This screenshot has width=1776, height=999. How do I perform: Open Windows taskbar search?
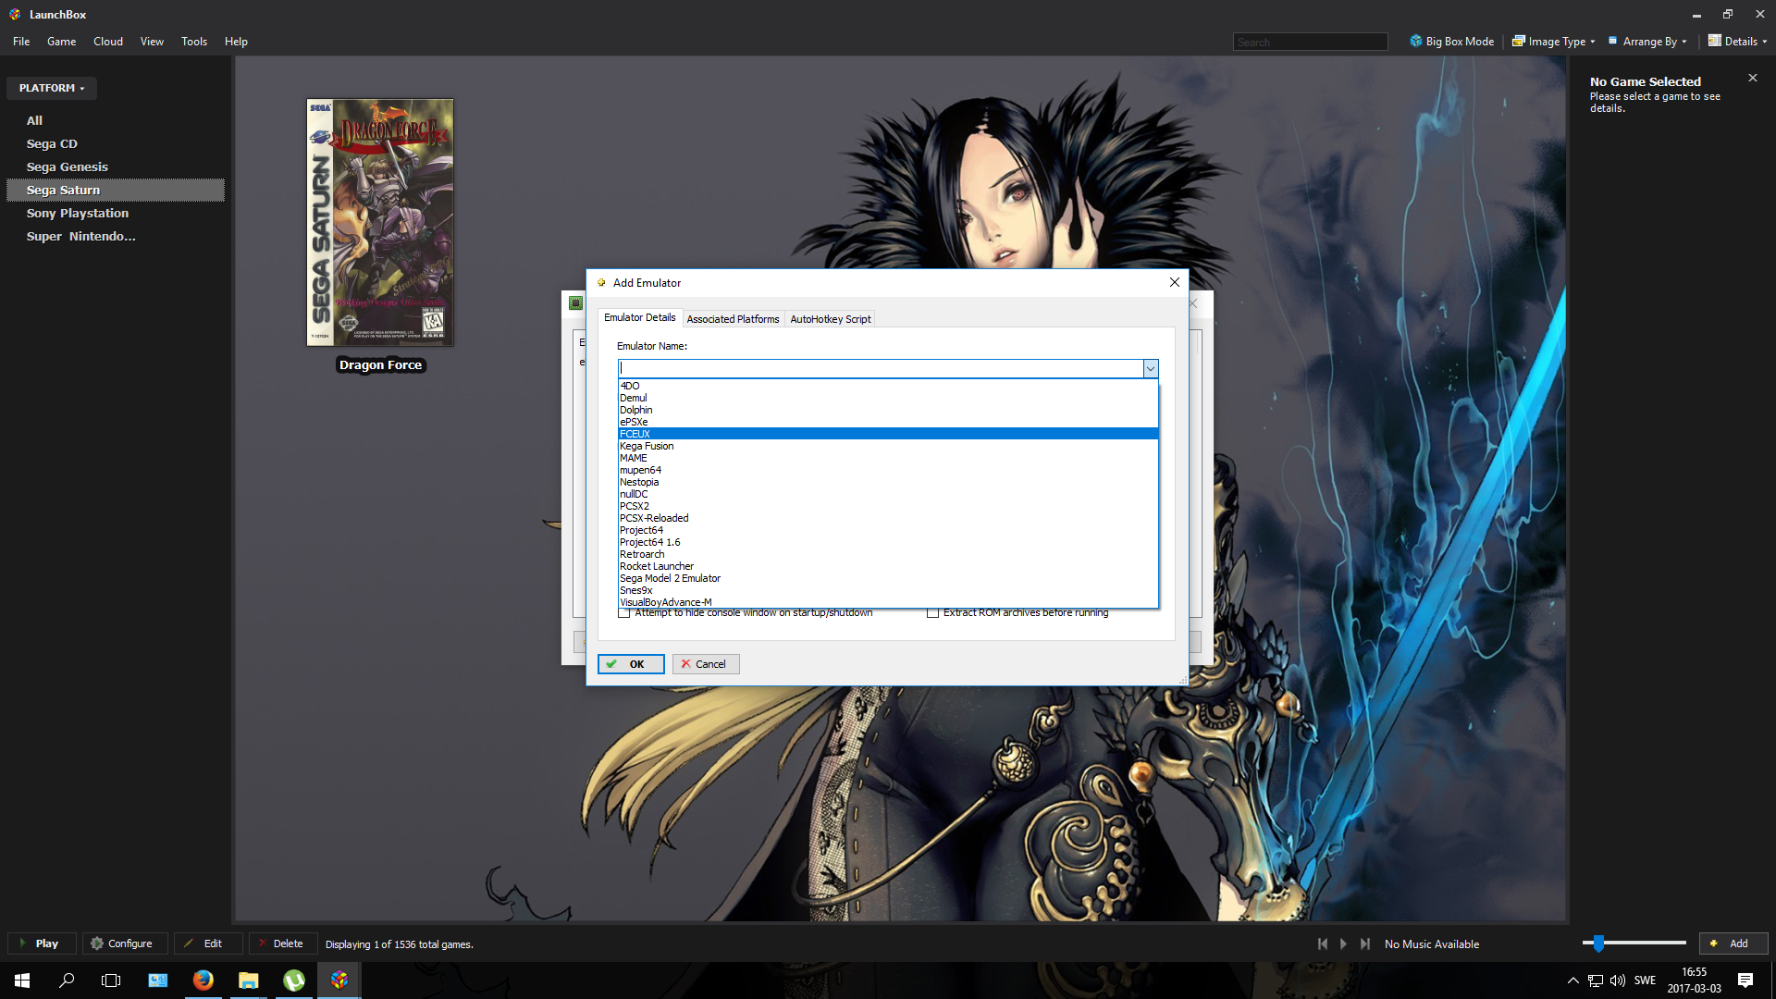pos(67,980)
